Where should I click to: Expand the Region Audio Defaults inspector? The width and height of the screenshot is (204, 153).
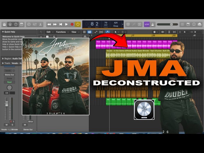3,59
